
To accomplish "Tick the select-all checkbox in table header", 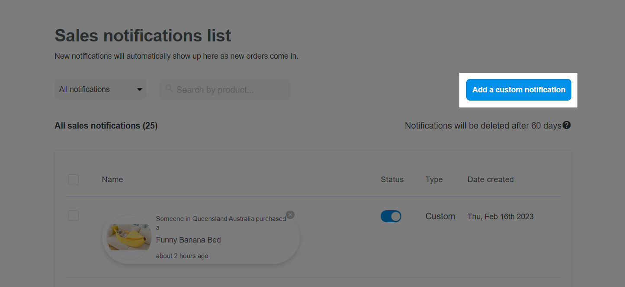I will point(73,180).
